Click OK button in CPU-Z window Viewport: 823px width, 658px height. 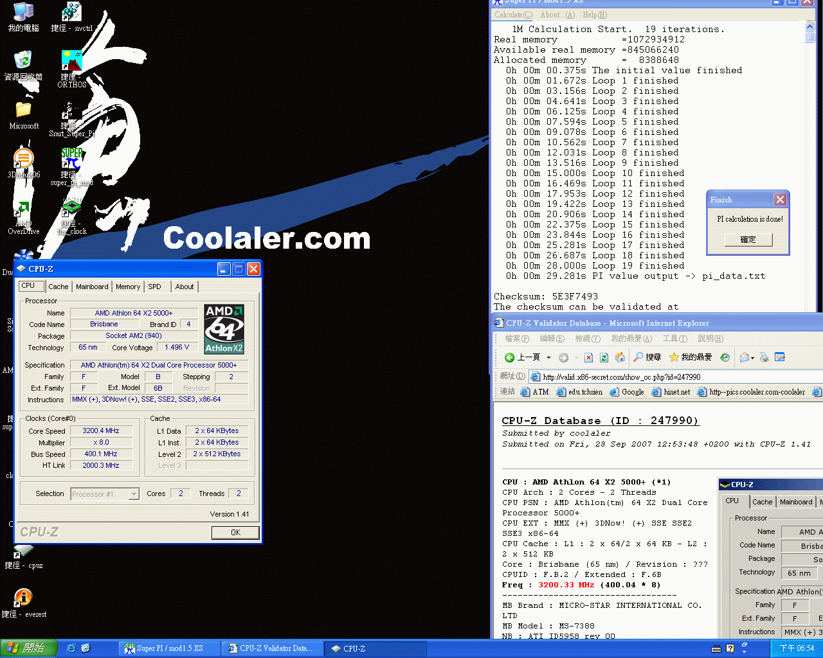coord(235,533)
